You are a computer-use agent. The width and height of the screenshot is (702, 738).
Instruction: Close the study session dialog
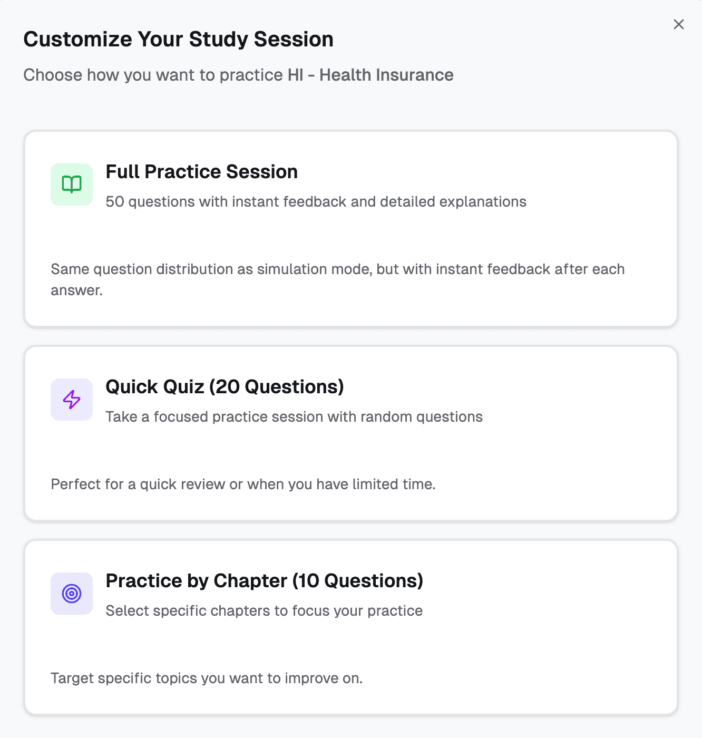click(x=678, y=24)
